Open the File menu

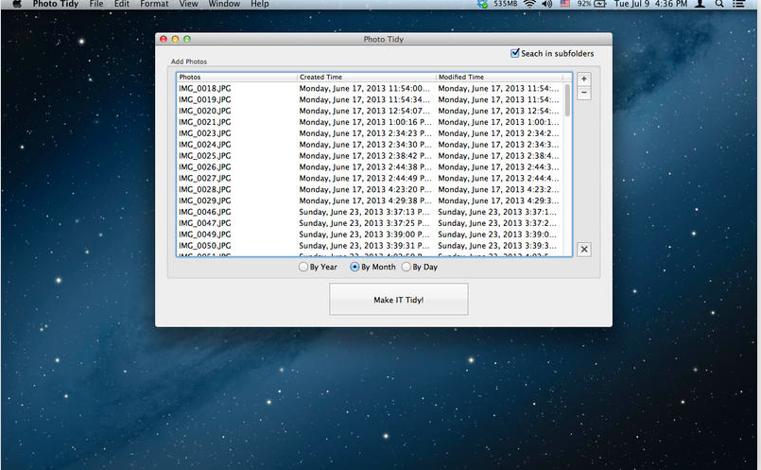(96, 4)
